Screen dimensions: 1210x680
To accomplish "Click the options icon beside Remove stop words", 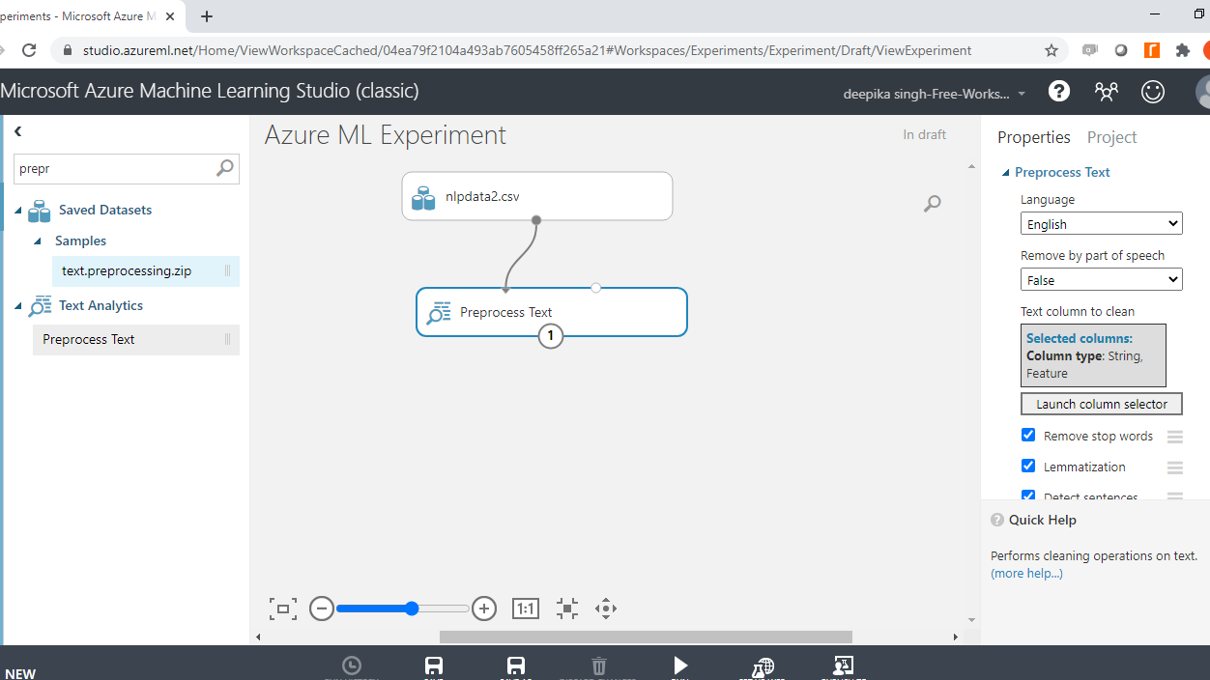I will click(x=1175, y=437).
